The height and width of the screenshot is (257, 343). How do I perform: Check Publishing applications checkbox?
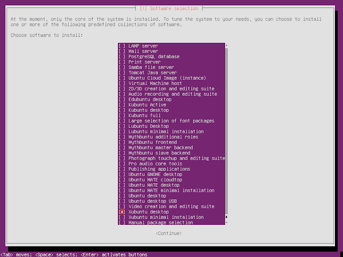pos(122,169)
